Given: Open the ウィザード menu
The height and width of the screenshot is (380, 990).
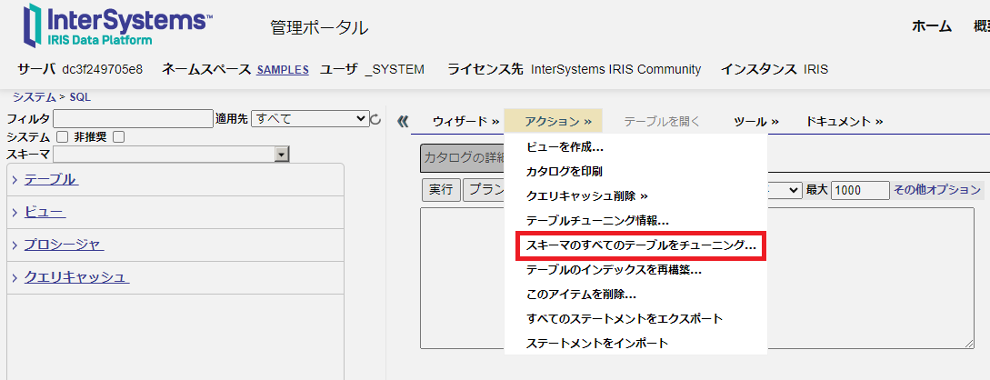Looking at the screenshot, I should [x=465, y=121].
